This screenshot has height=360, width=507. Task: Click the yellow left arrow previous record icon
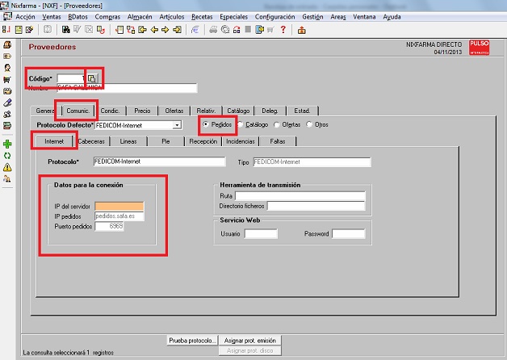[x=154, y=30]
